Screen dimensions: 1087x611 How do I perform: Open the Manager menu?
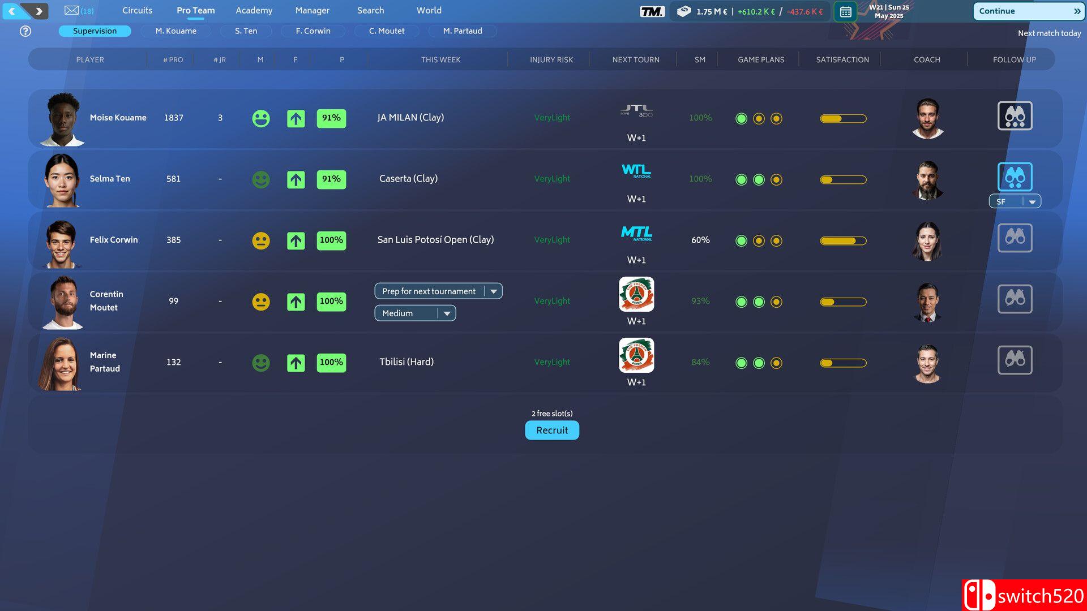point(312,10)
